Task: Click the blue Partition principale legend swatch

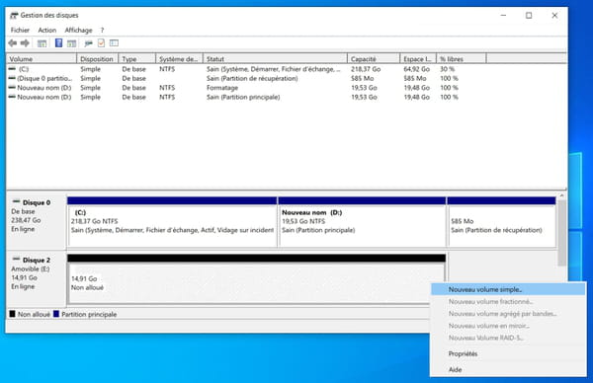Action: (x=56, y=314)
